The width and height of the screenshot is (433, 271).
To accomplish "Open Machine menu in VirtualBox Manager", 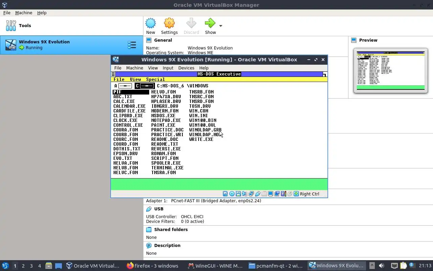I will (x=24, y=13).
